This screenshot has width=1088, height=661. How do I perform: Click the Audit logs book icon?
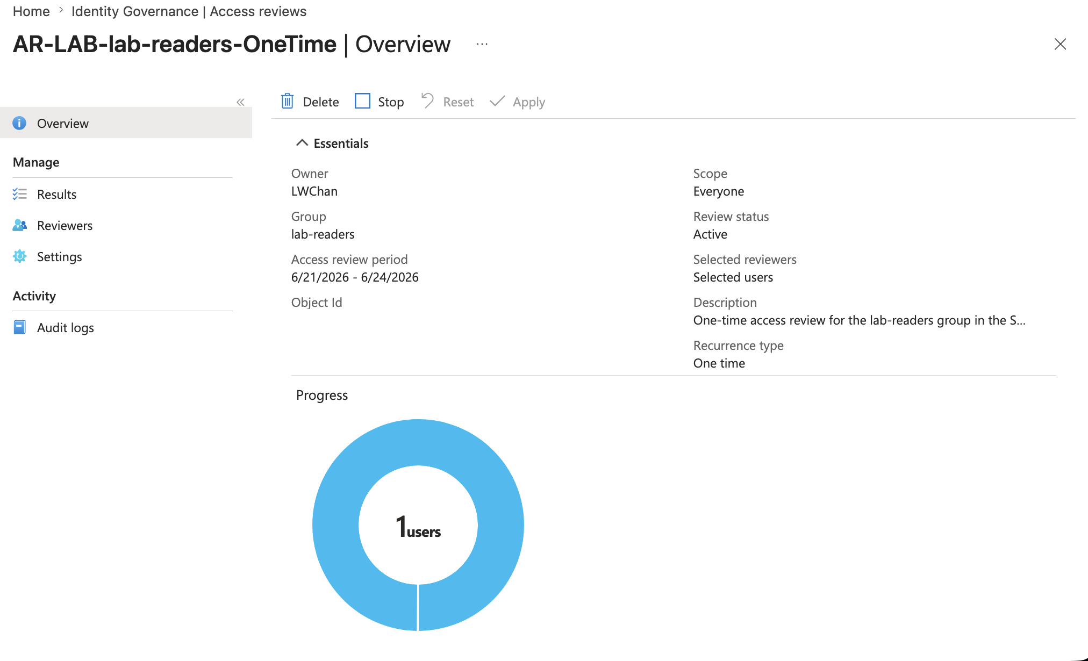19,327
